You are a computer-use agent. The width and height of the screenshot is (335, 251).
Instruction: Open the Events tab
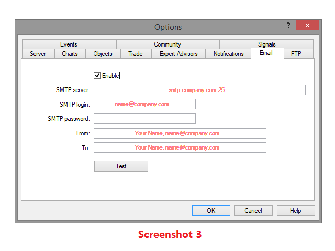tap(69, 44)
